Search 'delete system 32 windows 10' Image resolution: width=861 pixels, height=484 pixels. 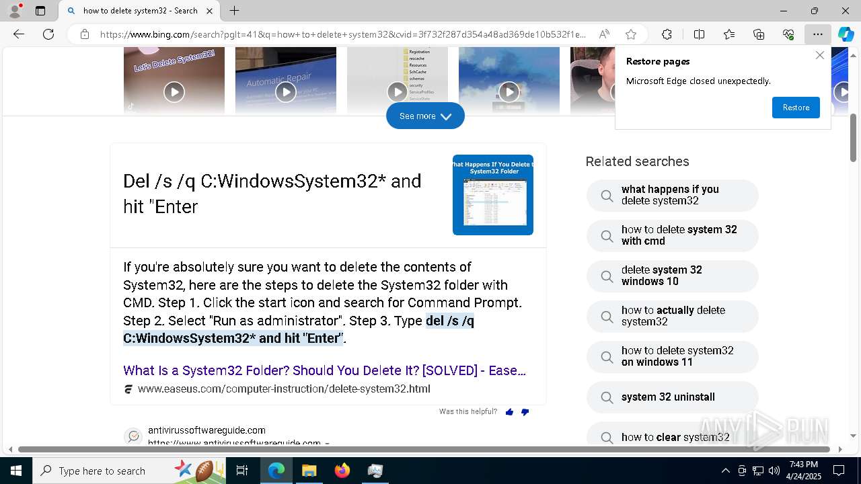[x=673, y=276]
